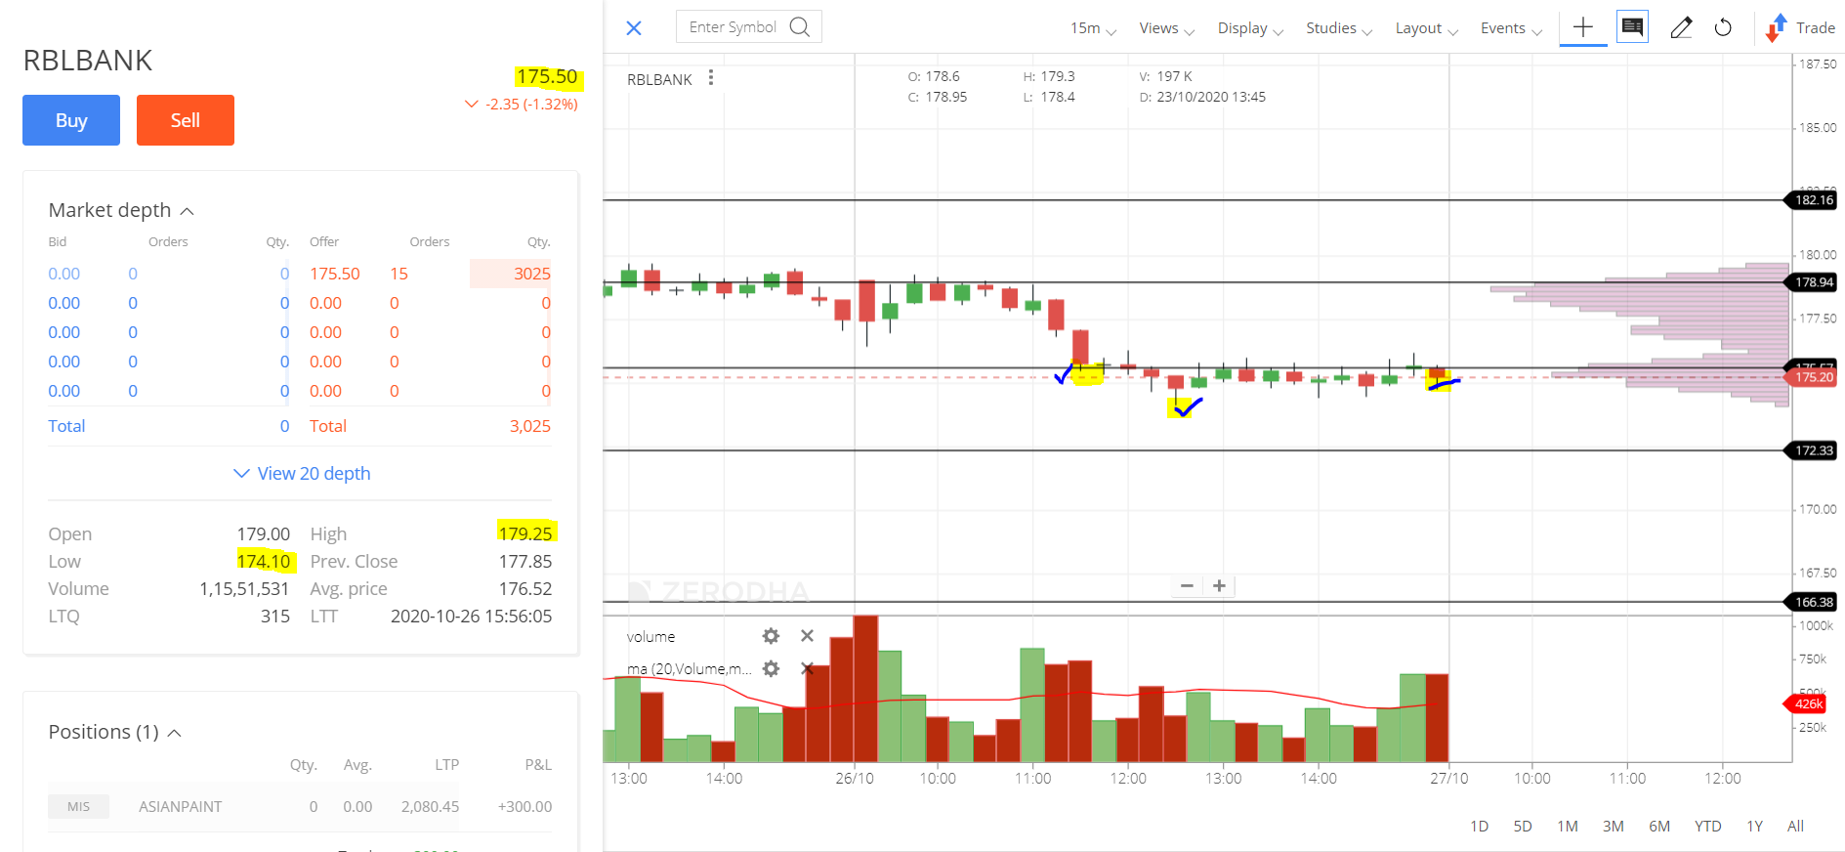Viewport: 1845px width, 852px height.
Task: Open the Studies menu
Action: [x=1339, y=28]
